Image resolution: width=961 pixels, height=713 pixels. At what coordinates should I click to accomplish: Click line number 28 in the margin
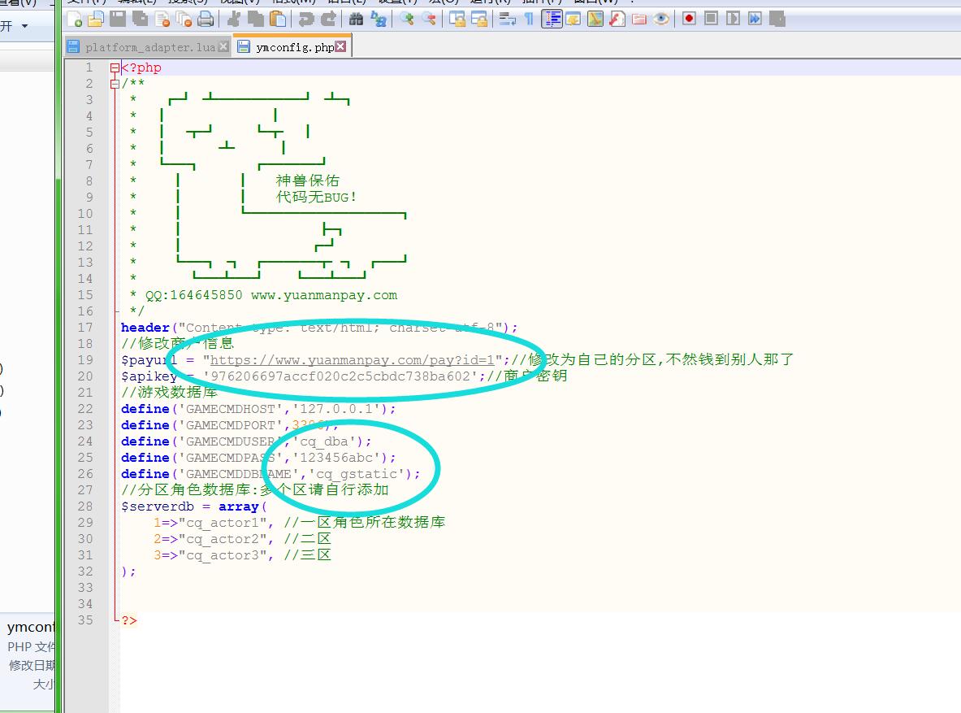[x=87, y=506]
